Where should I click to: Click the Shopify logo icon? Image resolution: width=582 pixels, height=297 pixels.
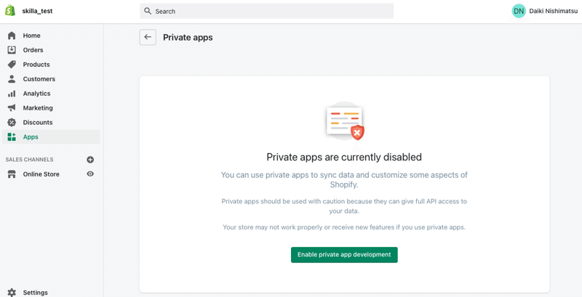tap(11, 11)
